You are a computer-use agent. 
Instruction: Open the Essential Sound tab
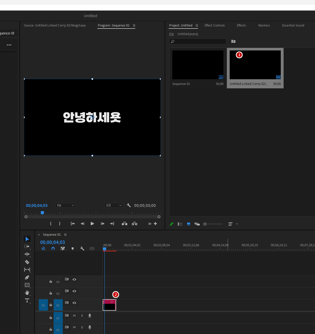293,25
